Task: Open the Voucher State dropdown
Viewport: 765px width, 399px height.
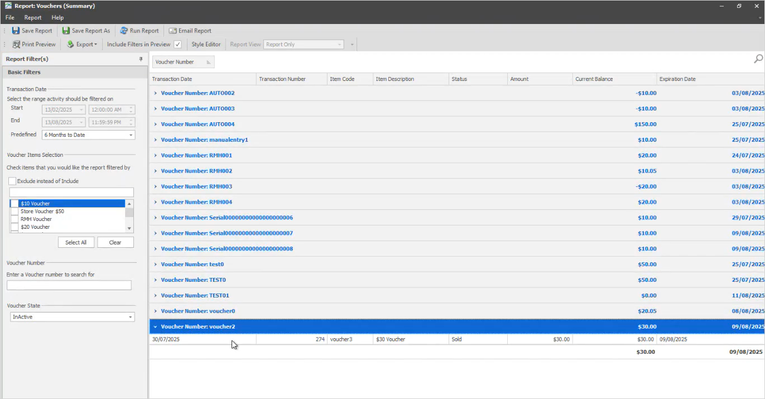Action: tap(131, 317)
